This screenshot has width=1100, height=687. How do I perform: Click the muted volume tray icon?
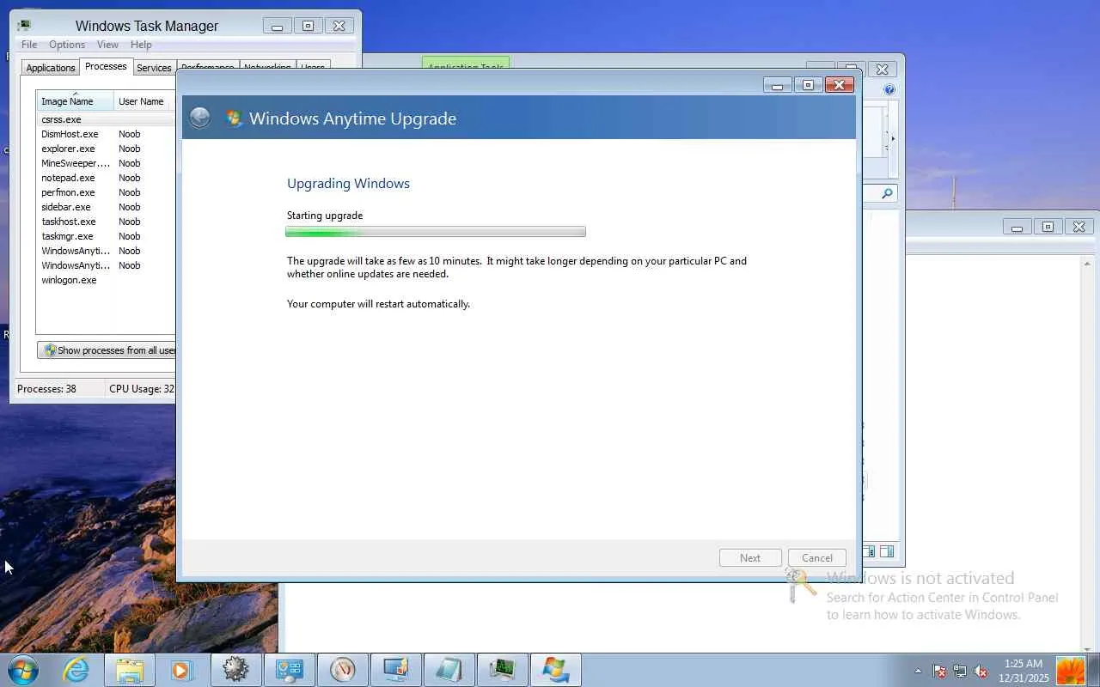click(x=980, y=672)
